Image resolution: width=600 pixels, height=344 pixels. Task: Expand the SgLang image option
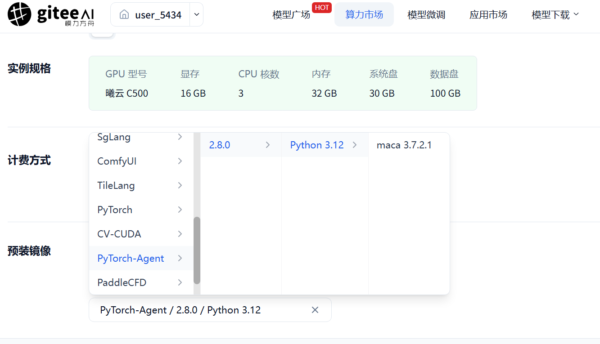141,137
